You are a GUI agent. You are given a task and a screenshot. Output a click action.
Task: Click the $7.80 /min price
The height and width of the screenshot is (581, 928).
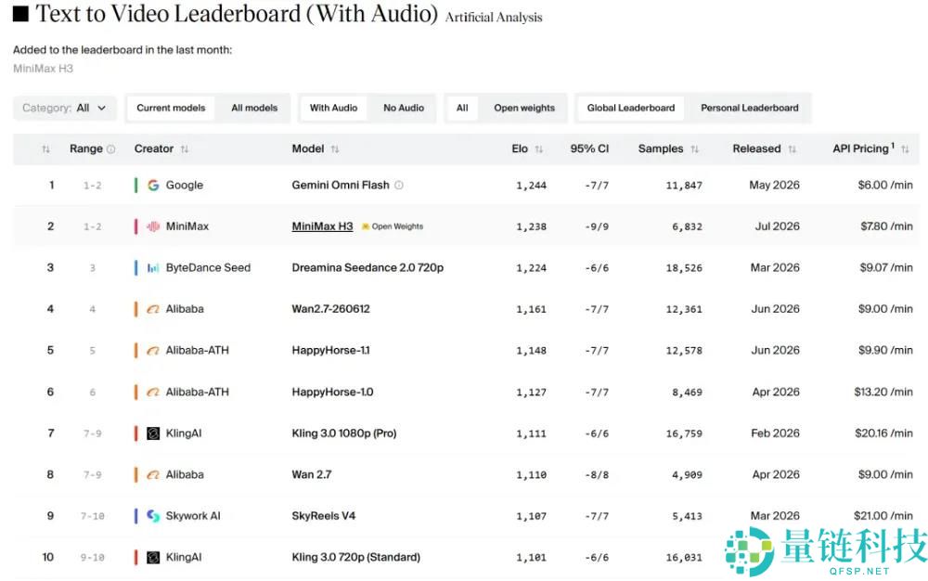point(886,226)
